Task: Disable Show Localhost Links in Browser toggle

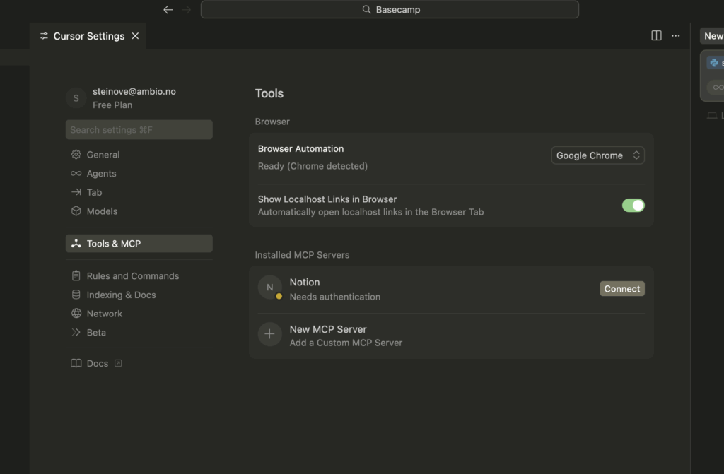Action: click(x=633, y=206)
